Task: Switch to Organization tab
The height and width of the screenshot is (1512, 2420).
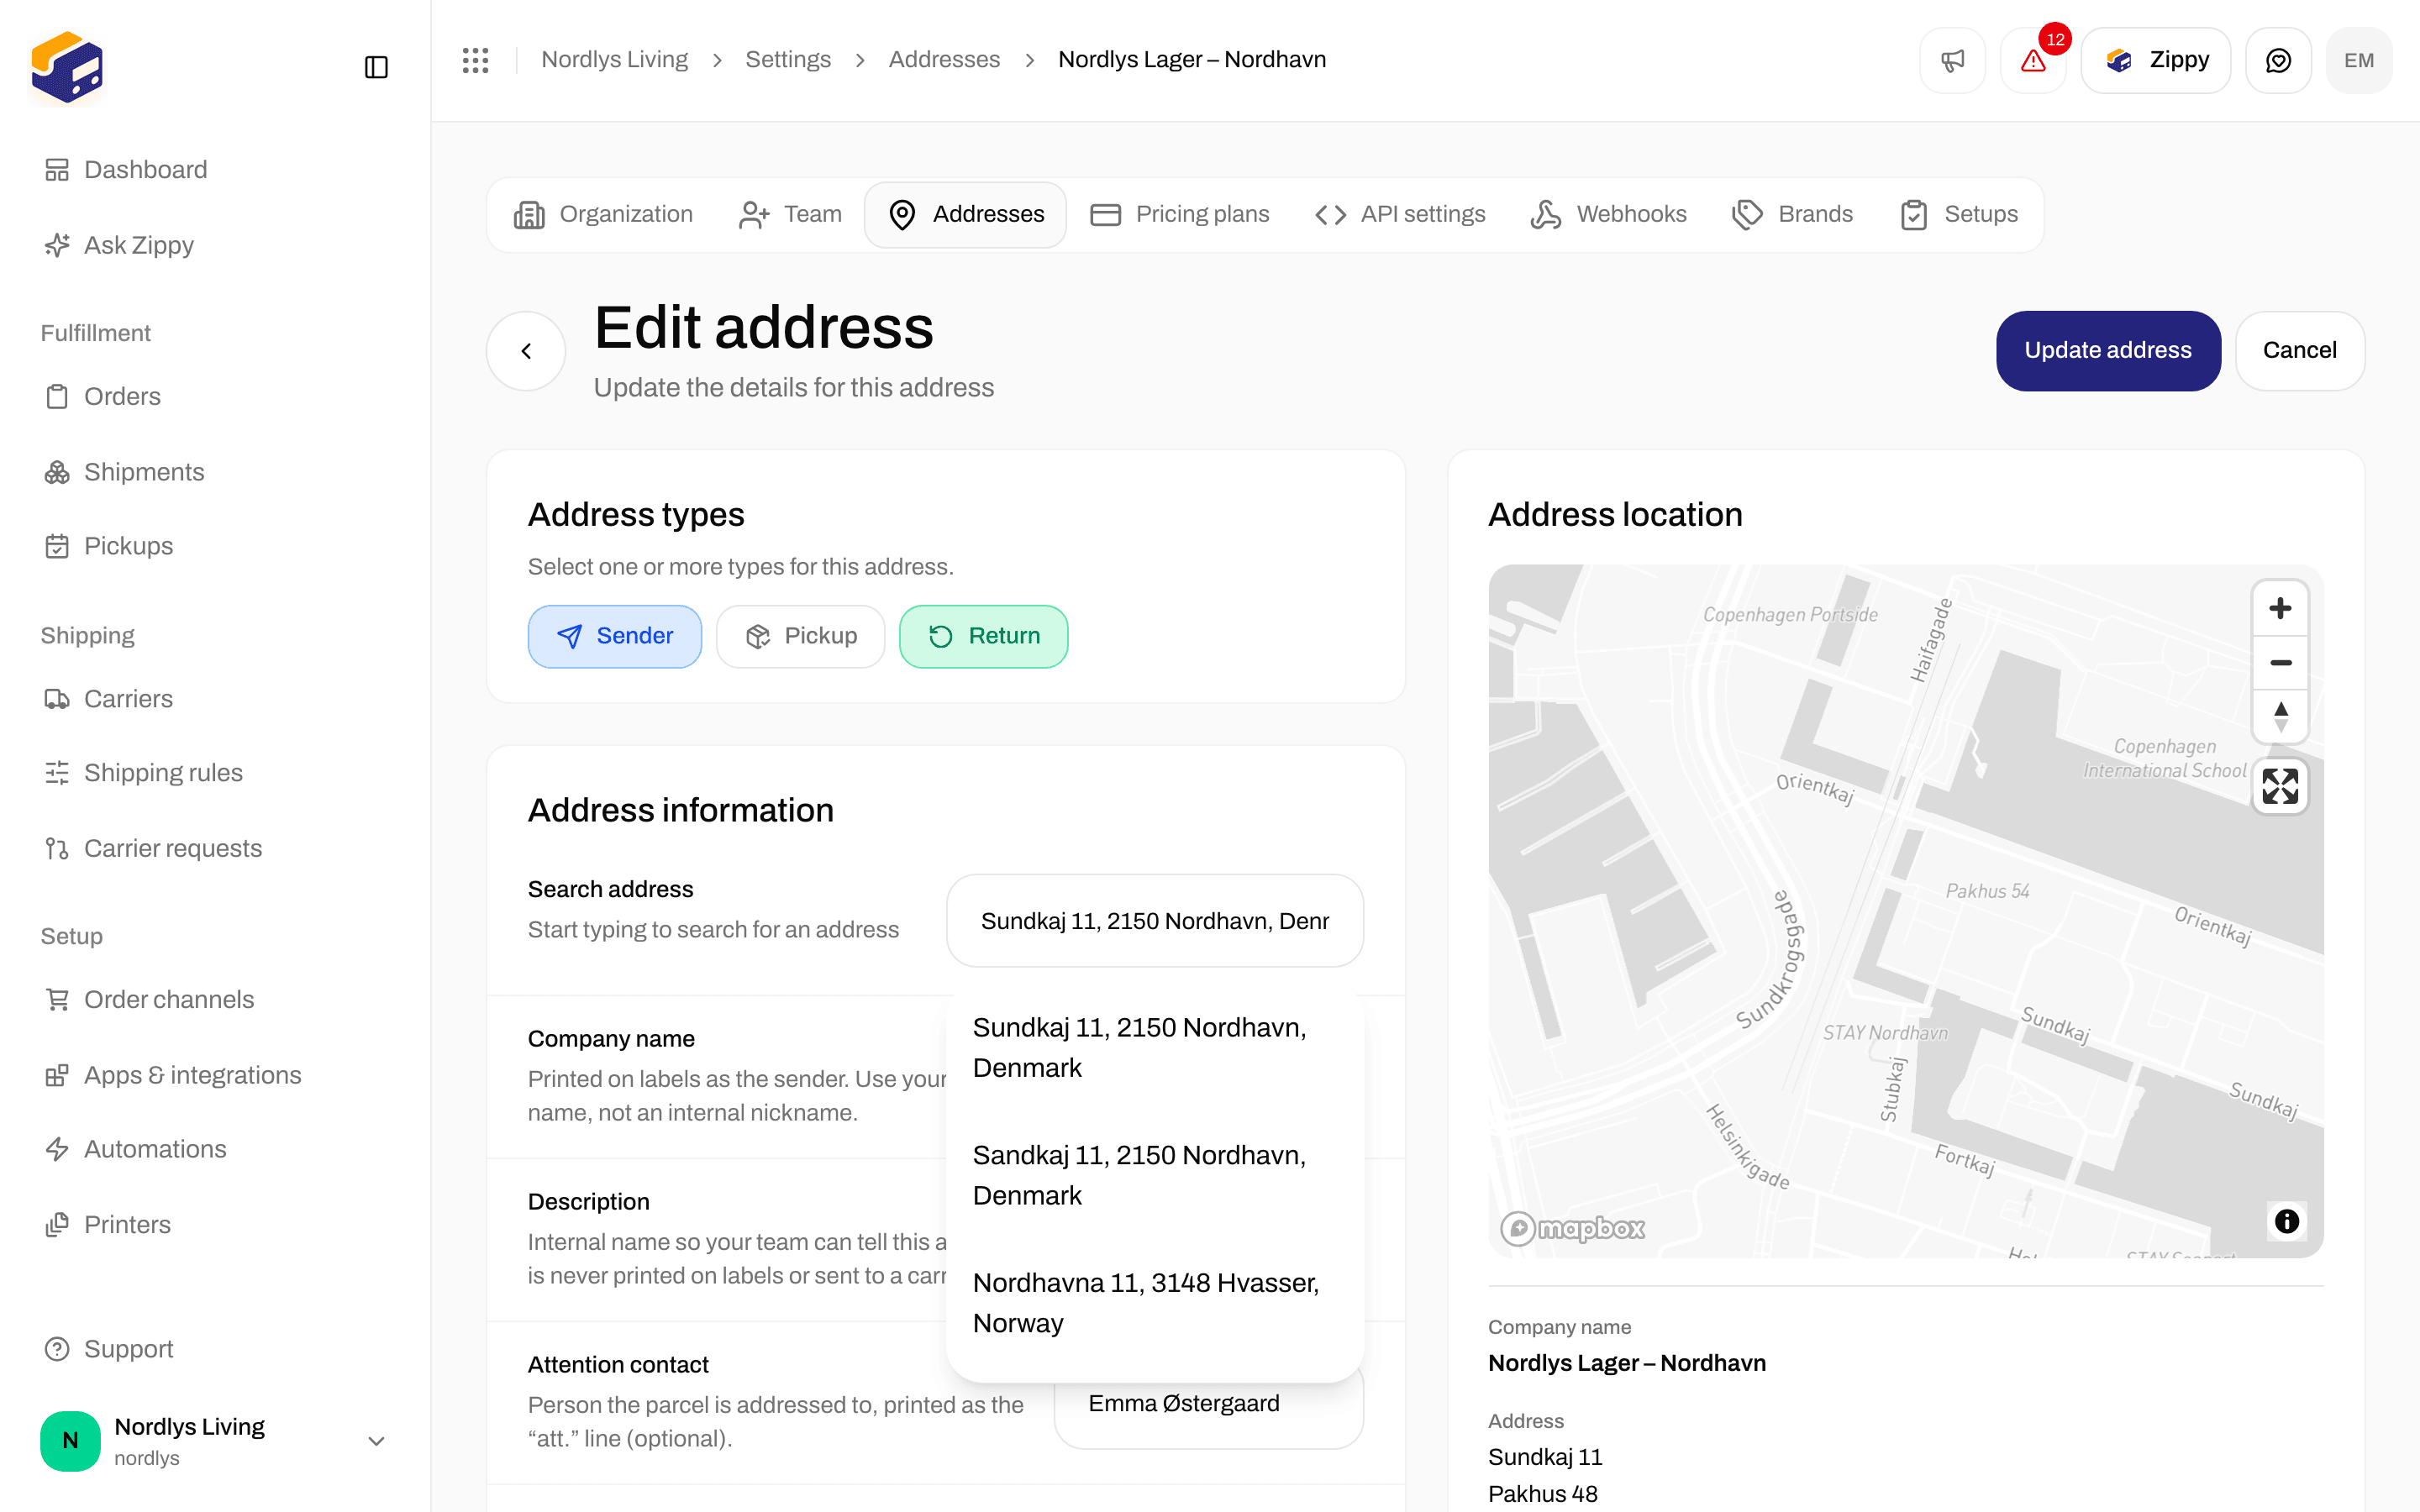Action: point(604,214)
